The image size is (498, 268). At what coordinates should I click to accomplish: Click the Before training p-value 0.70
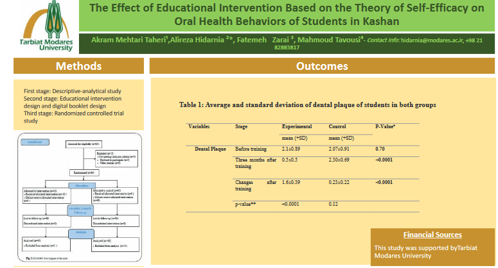point(379,148)
